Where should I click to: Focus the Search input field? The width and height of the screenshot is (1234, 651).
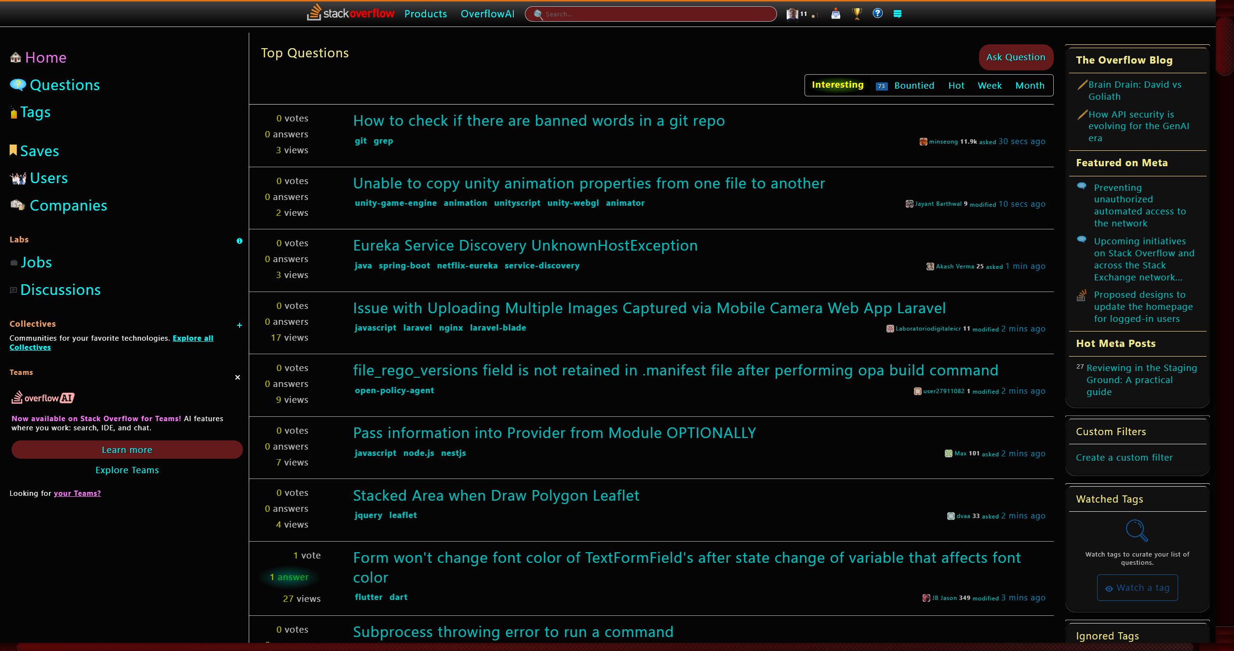pyautogui.click(x=651, y=14)
